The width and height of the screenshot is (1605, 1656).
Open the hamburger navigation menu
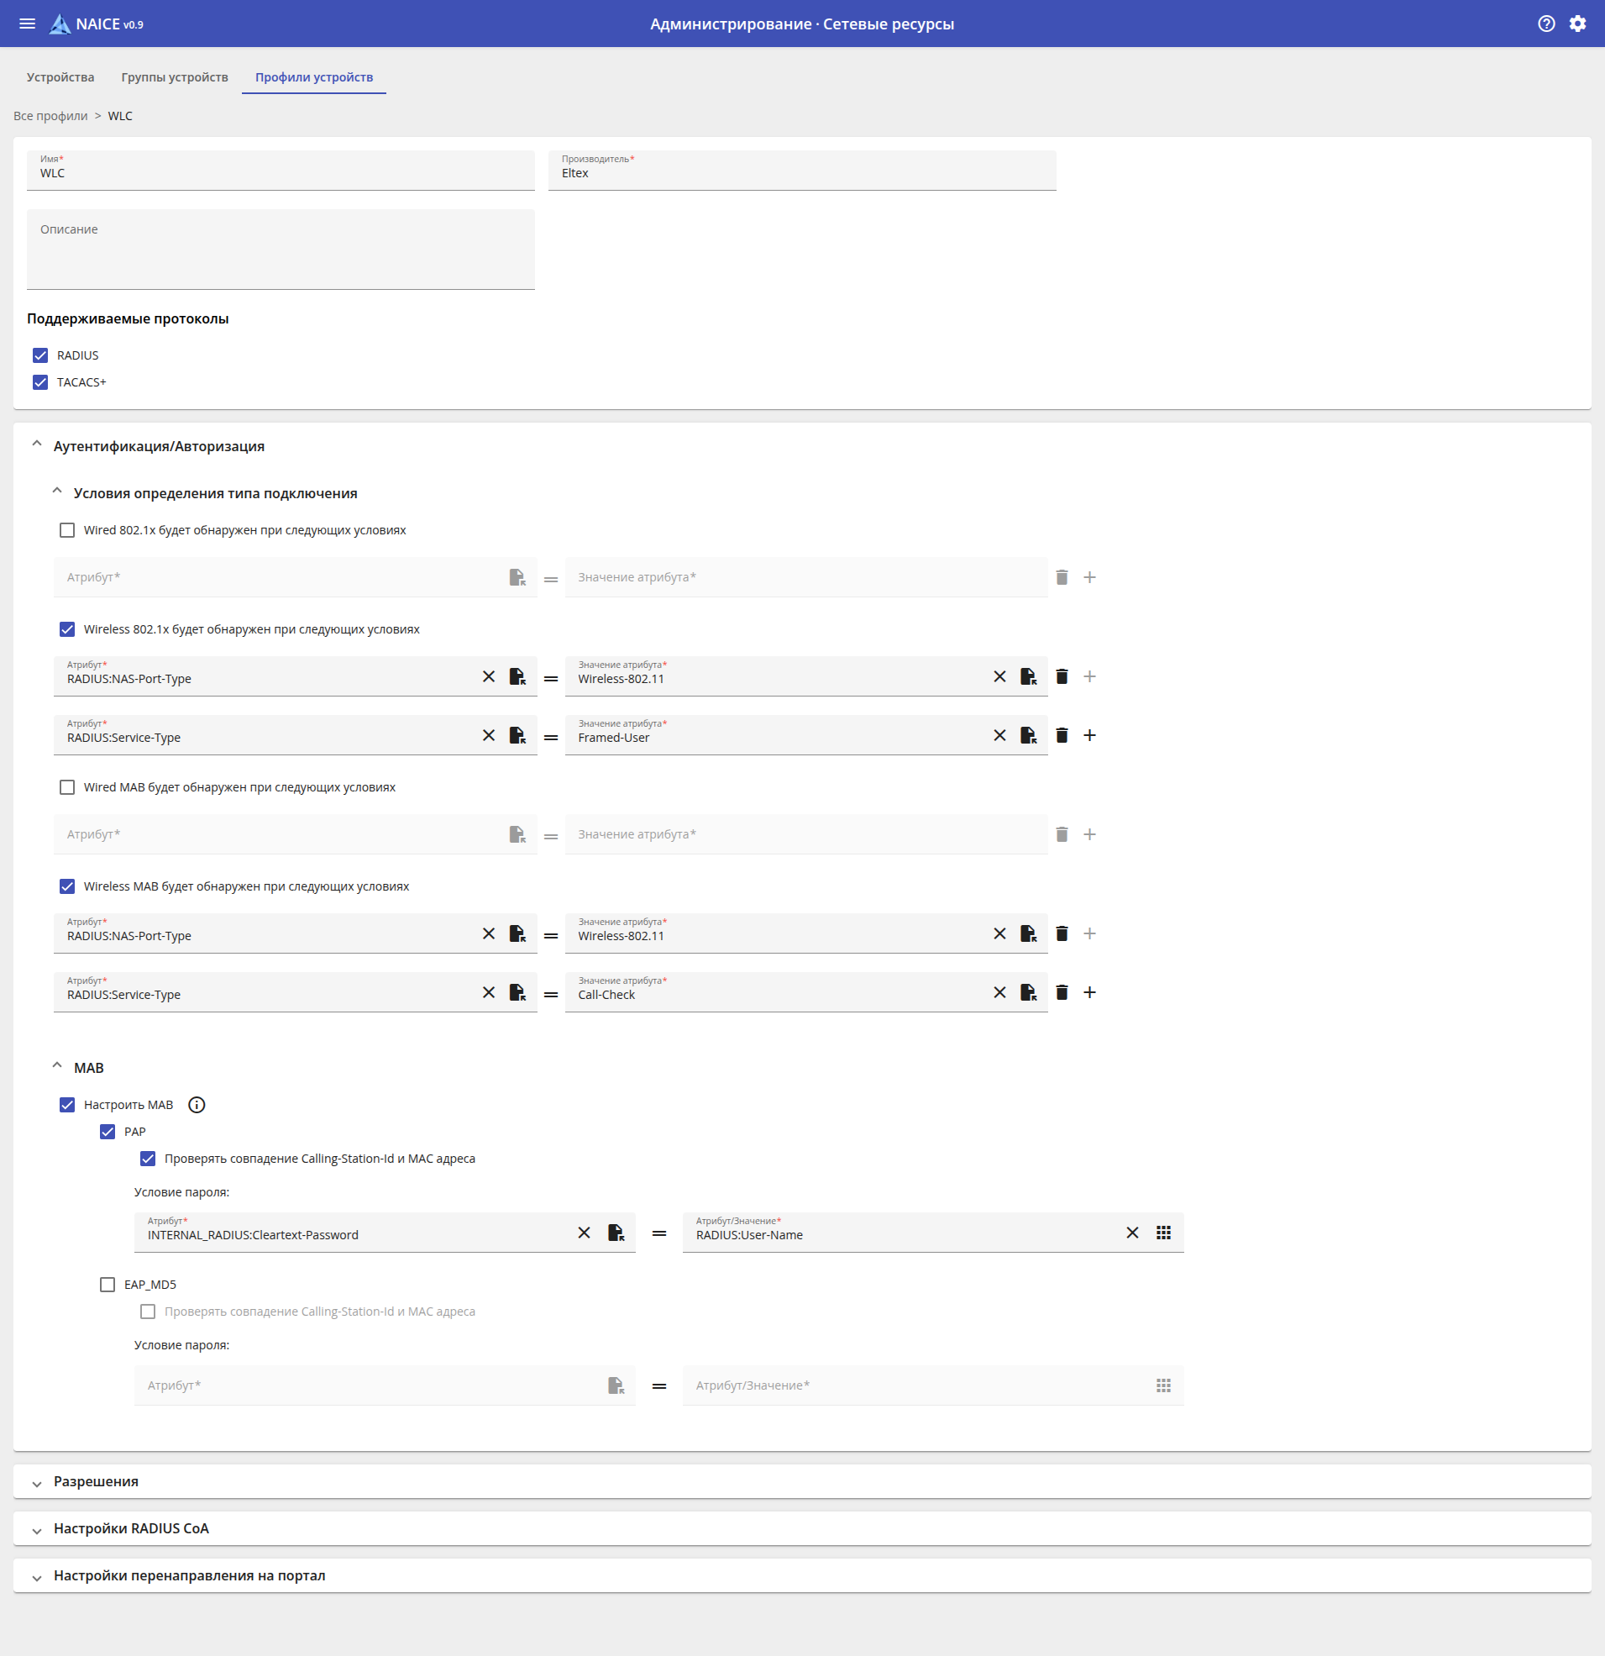pos(27,24)
